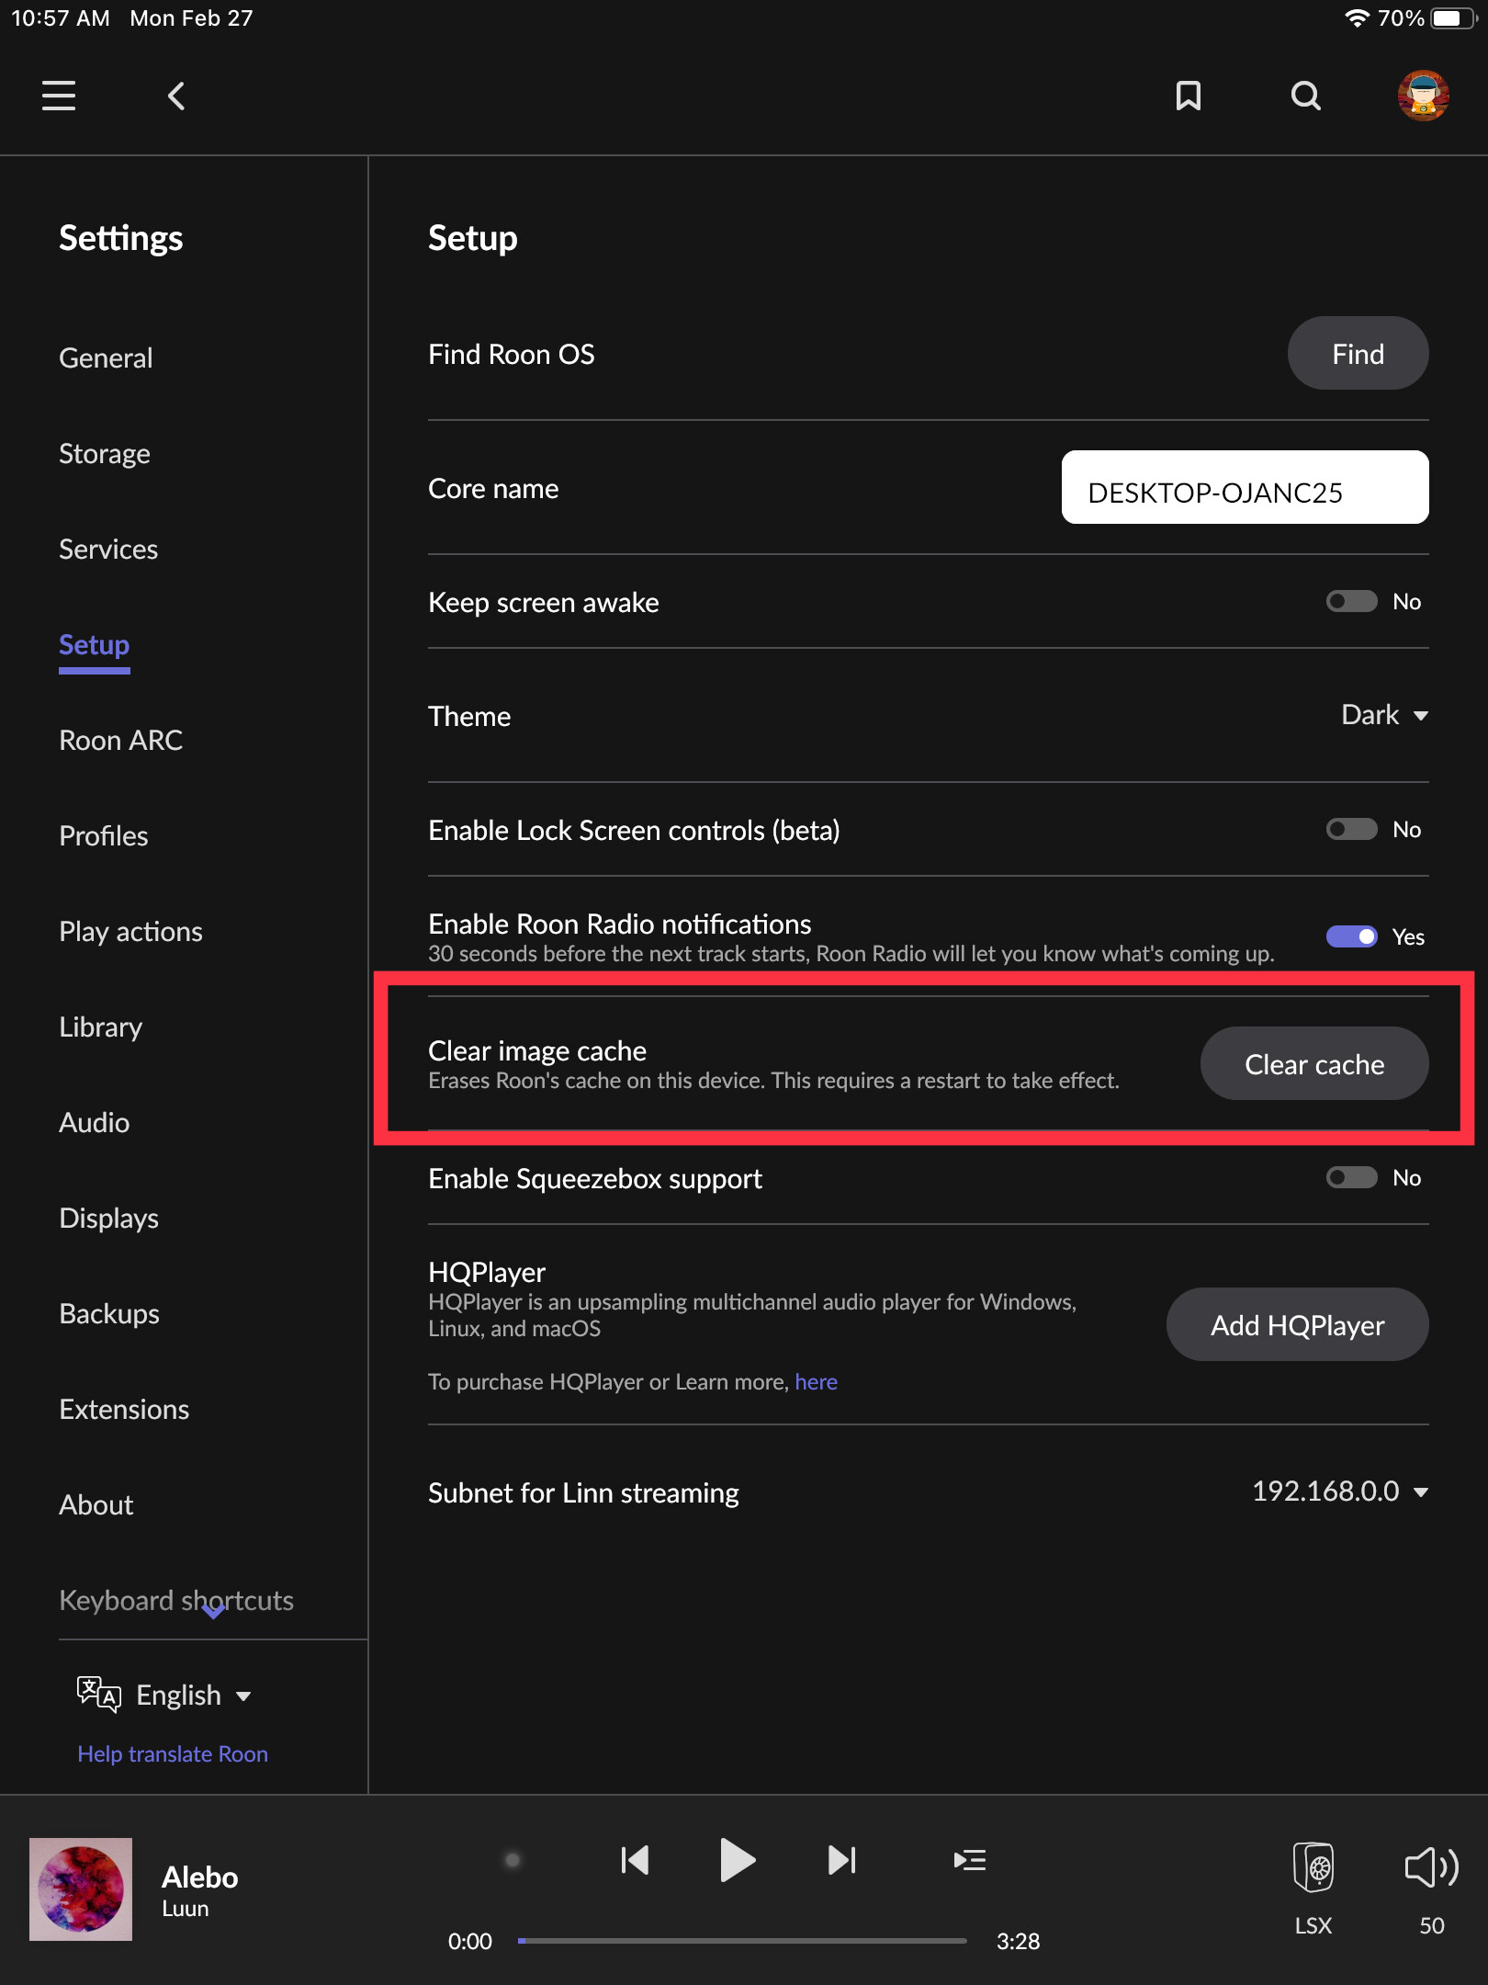Click the Help translate Roon link

point(173,1754)
